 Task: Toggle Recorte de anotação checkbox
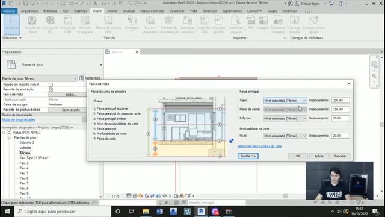click(x=51, y=90)
